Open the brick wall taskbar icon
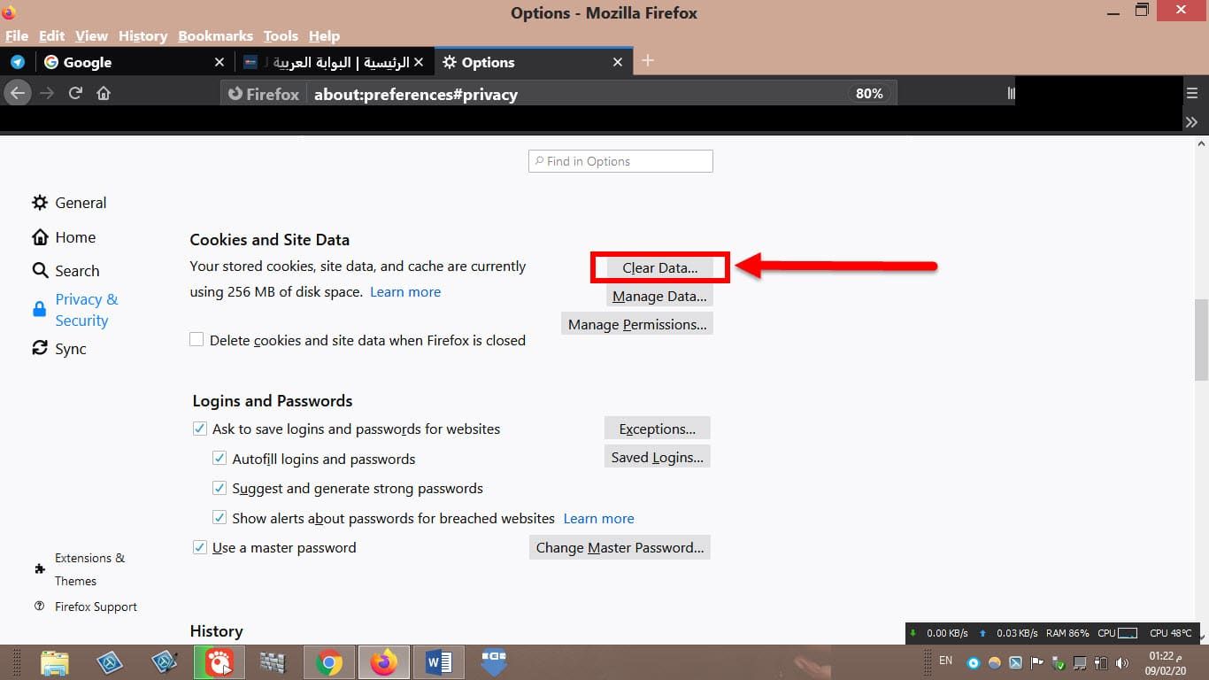The height and width of the screenshot is (680, 1209). (x=273, y=662)
